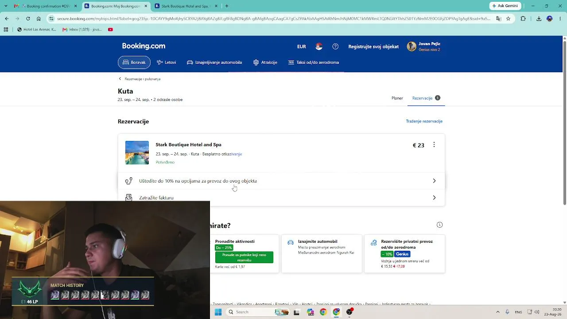This screenshot has width=567, height=319.
Task: Go back to Rezervacije i putovanja
Action: pos(140,79)
